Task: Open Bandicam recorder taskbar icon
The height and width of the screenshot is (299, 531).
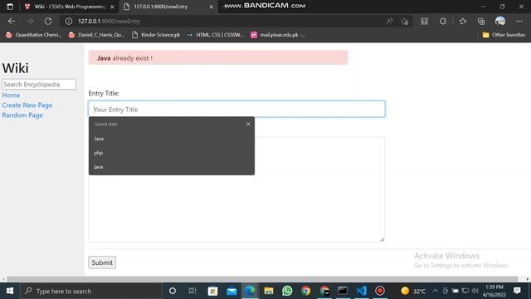Action: 380,291
